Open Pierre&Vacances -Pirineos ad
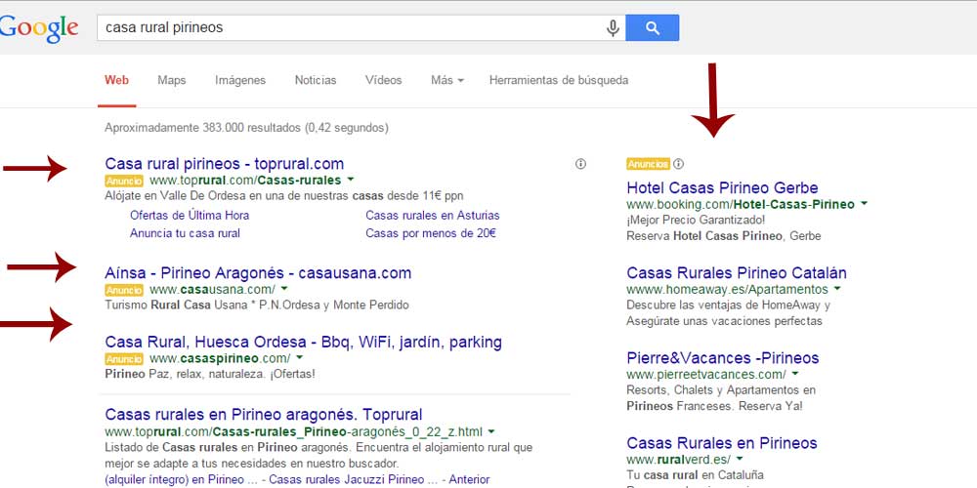Viewport: 977px width, 488px height. coord(723,358)
